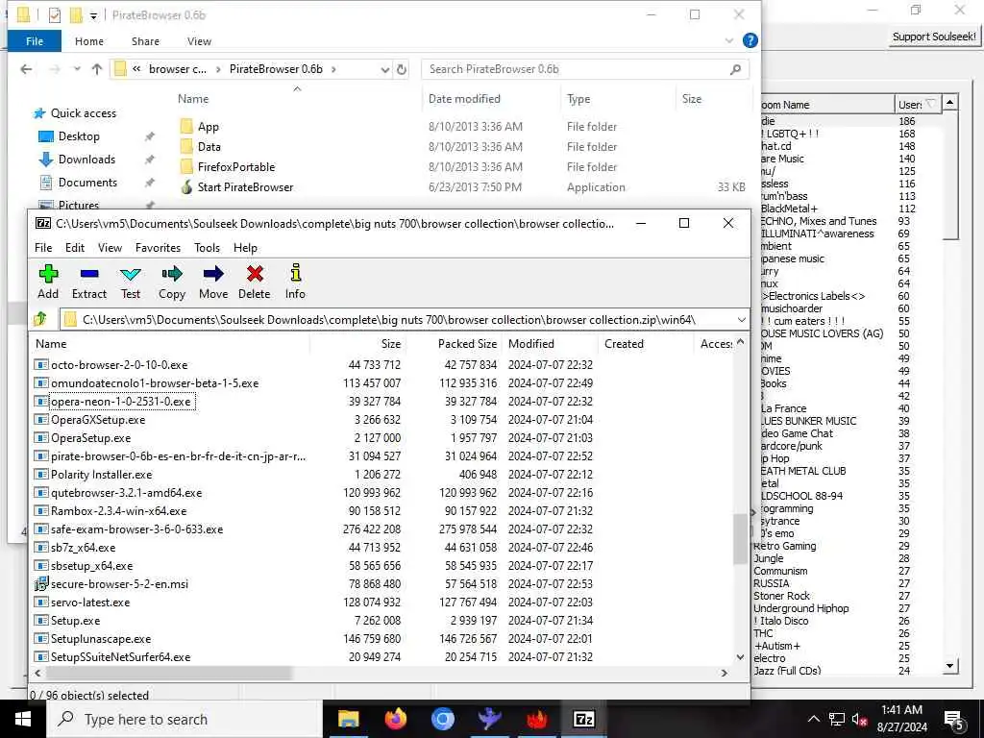
Task: Open 7-Zip Tools menu
Action: (x=208, y=248)
